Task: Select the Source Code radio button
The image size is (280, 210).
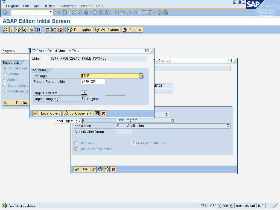Action: pos(5,68)
